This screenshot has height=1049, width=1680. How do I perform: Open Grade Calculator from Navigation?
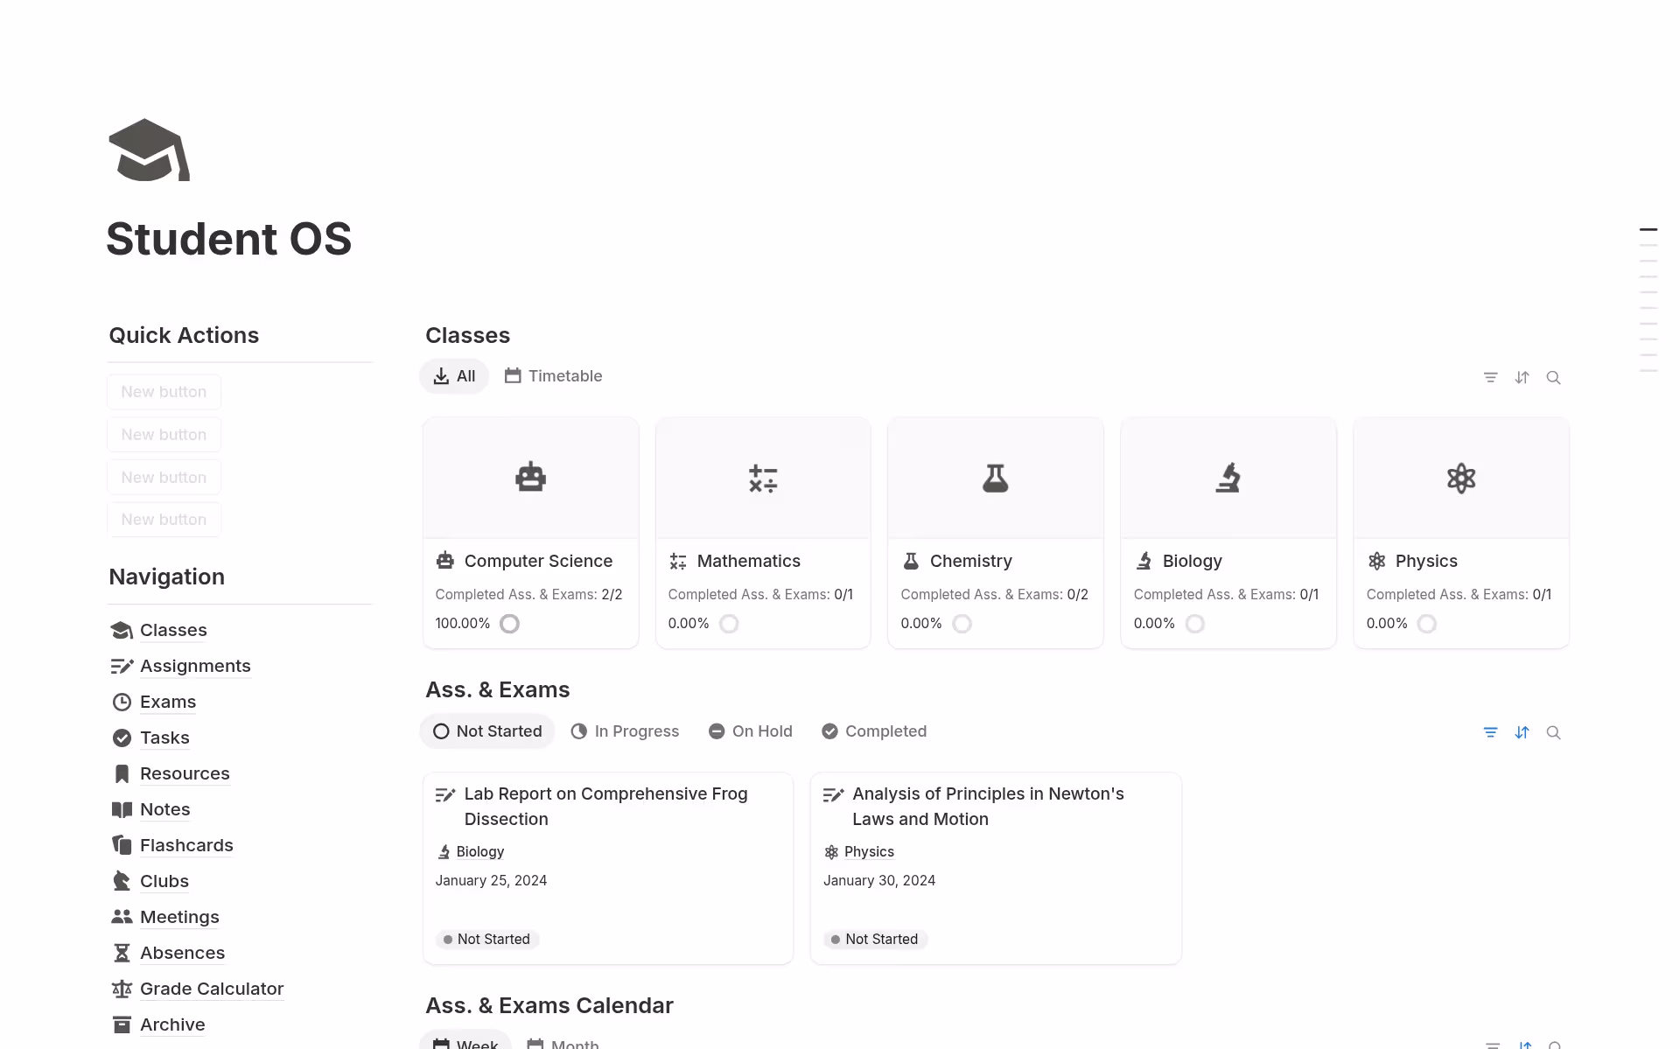(211, 989)
